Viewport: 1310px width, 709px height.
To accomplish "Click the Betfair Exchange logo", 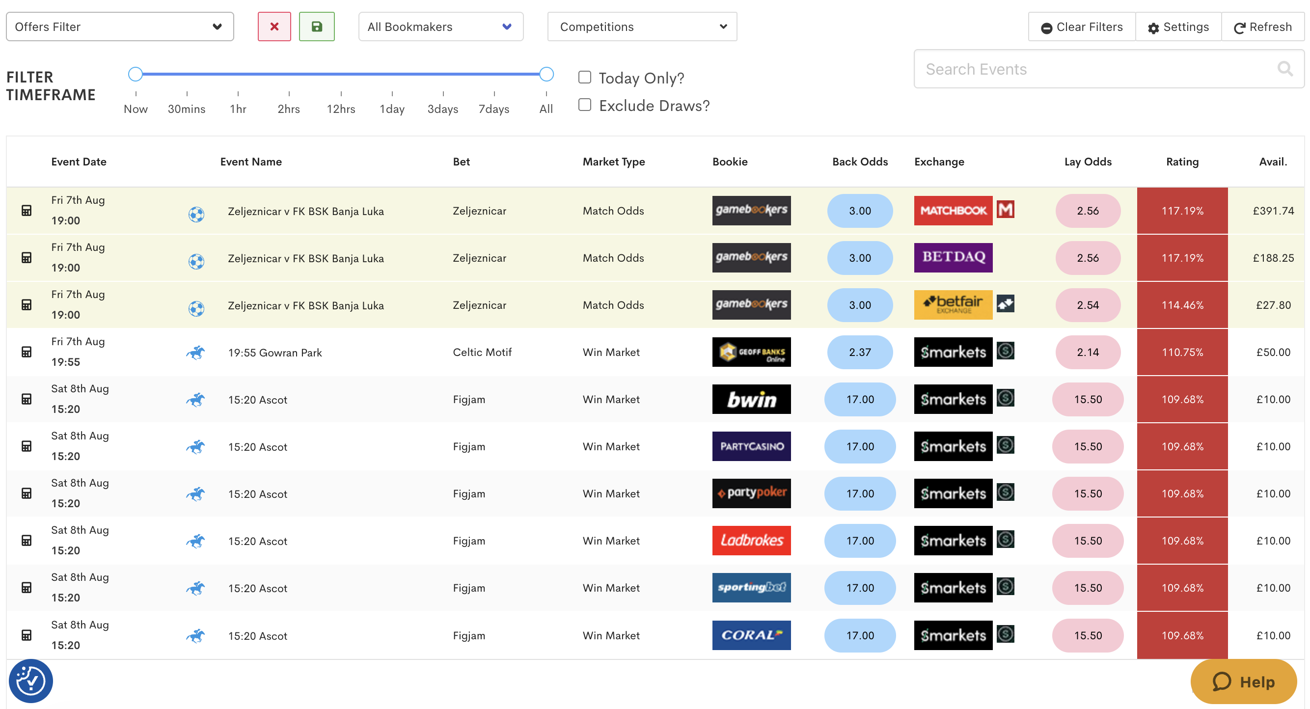I will (x=953, y=305).
